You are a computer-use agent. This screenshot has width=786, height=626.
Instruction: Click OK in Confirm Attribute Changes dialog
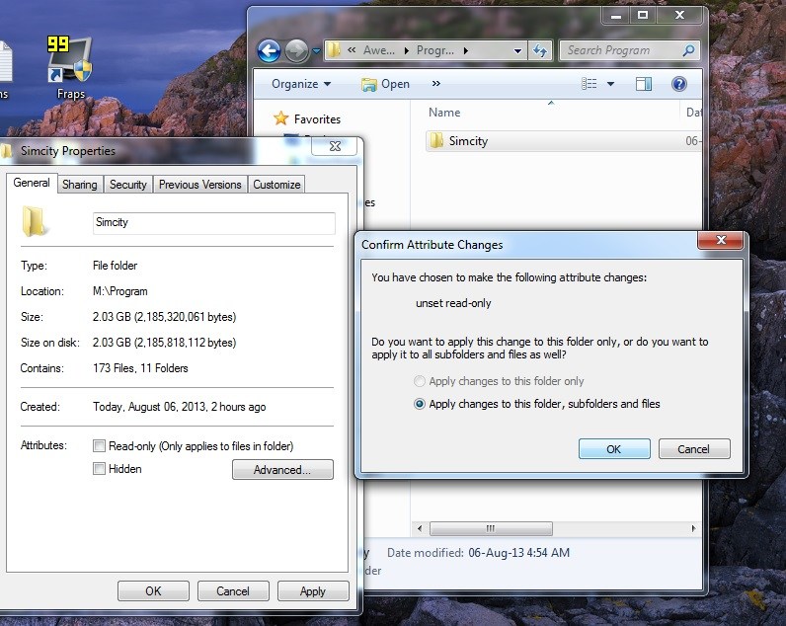point(614,449)
